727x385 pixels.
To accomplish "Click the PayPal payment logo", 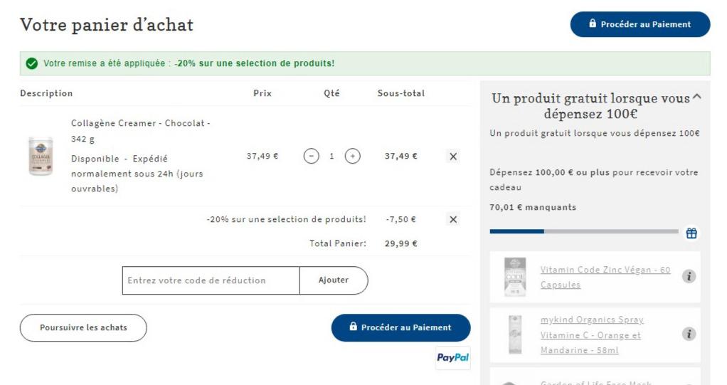I will tap(452, 358).
